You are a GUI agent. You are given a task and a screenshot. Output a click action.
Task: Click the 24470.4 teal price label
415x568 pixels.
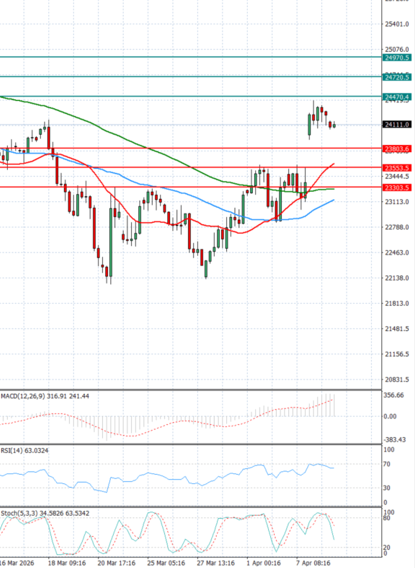point(397,97)
